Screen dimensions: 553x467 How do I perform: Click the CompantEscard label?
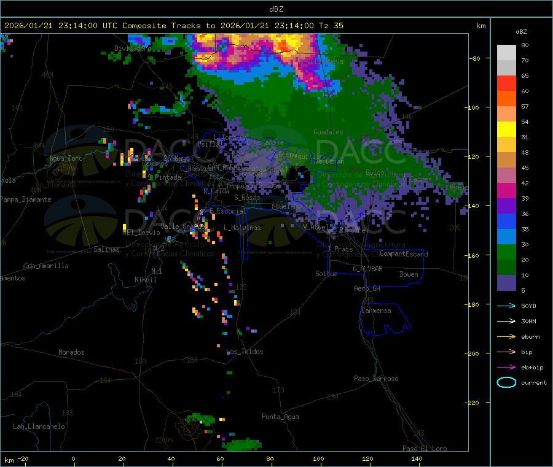click(404, 253)
